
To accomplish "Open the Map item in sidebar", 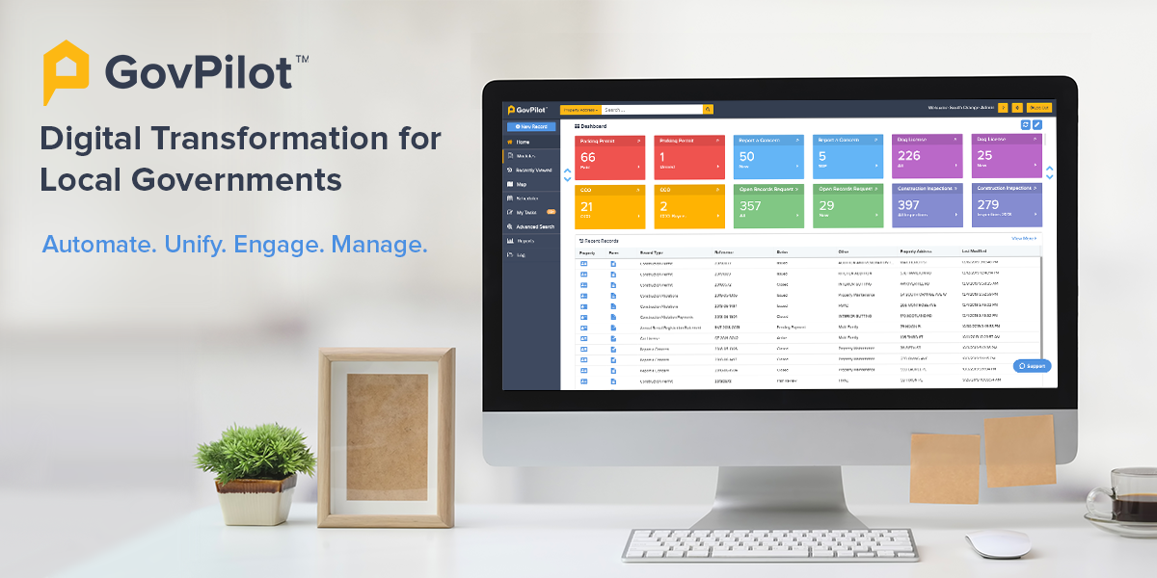I will click(x=522, y=184).
